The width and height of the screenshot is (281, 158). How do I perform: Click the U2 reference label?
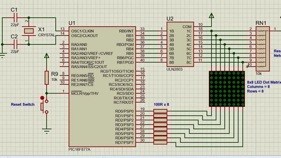(170, 18)
